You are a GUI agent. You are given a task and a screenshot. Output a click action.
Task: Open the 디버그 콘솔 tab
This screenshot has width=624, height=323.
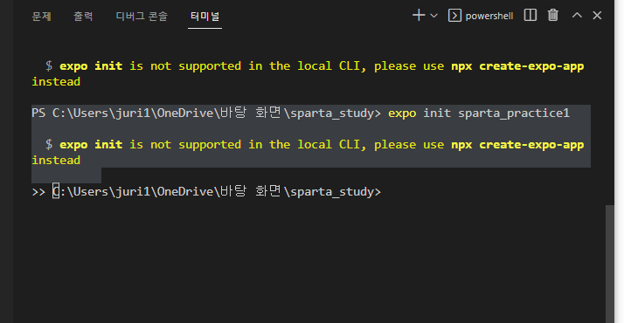click(x=142, y=17)
